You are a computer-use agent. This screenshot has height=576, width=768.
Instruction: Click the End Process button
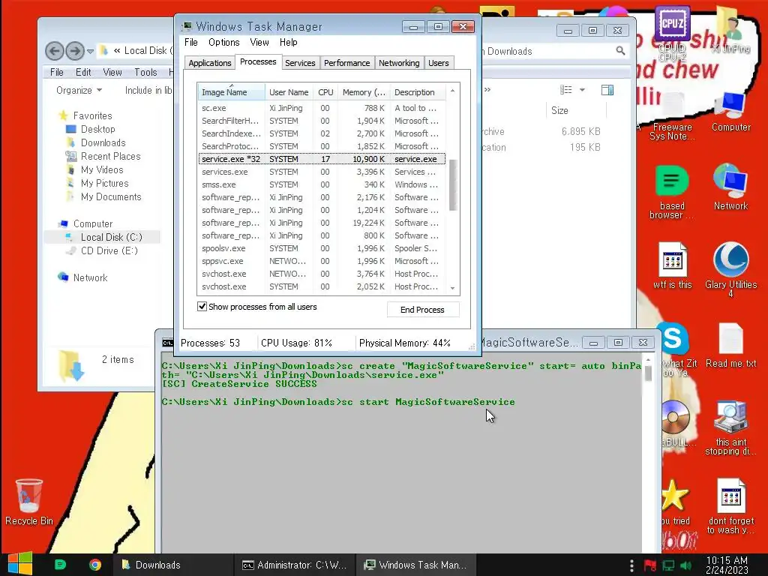point(423,310)
